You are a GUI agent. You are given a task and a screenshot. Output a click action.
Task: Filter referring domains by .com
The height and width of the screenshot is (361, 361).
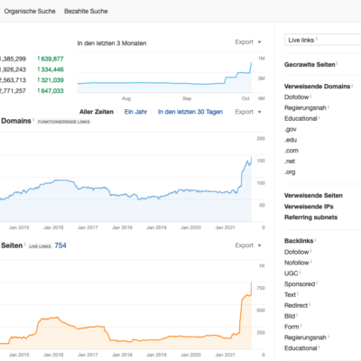[292, 151]
